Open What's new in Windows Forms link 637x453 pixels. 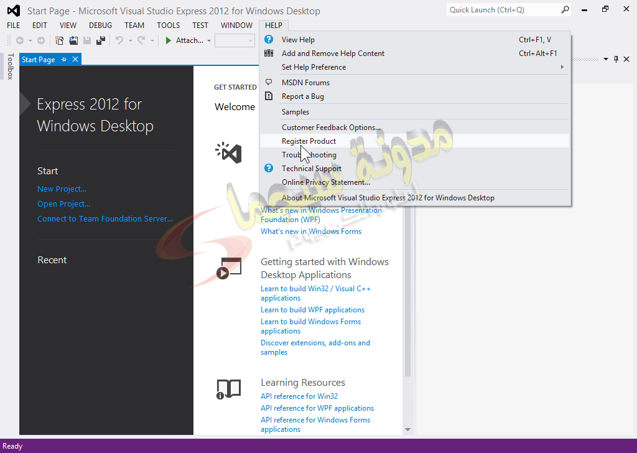[311, 231]
